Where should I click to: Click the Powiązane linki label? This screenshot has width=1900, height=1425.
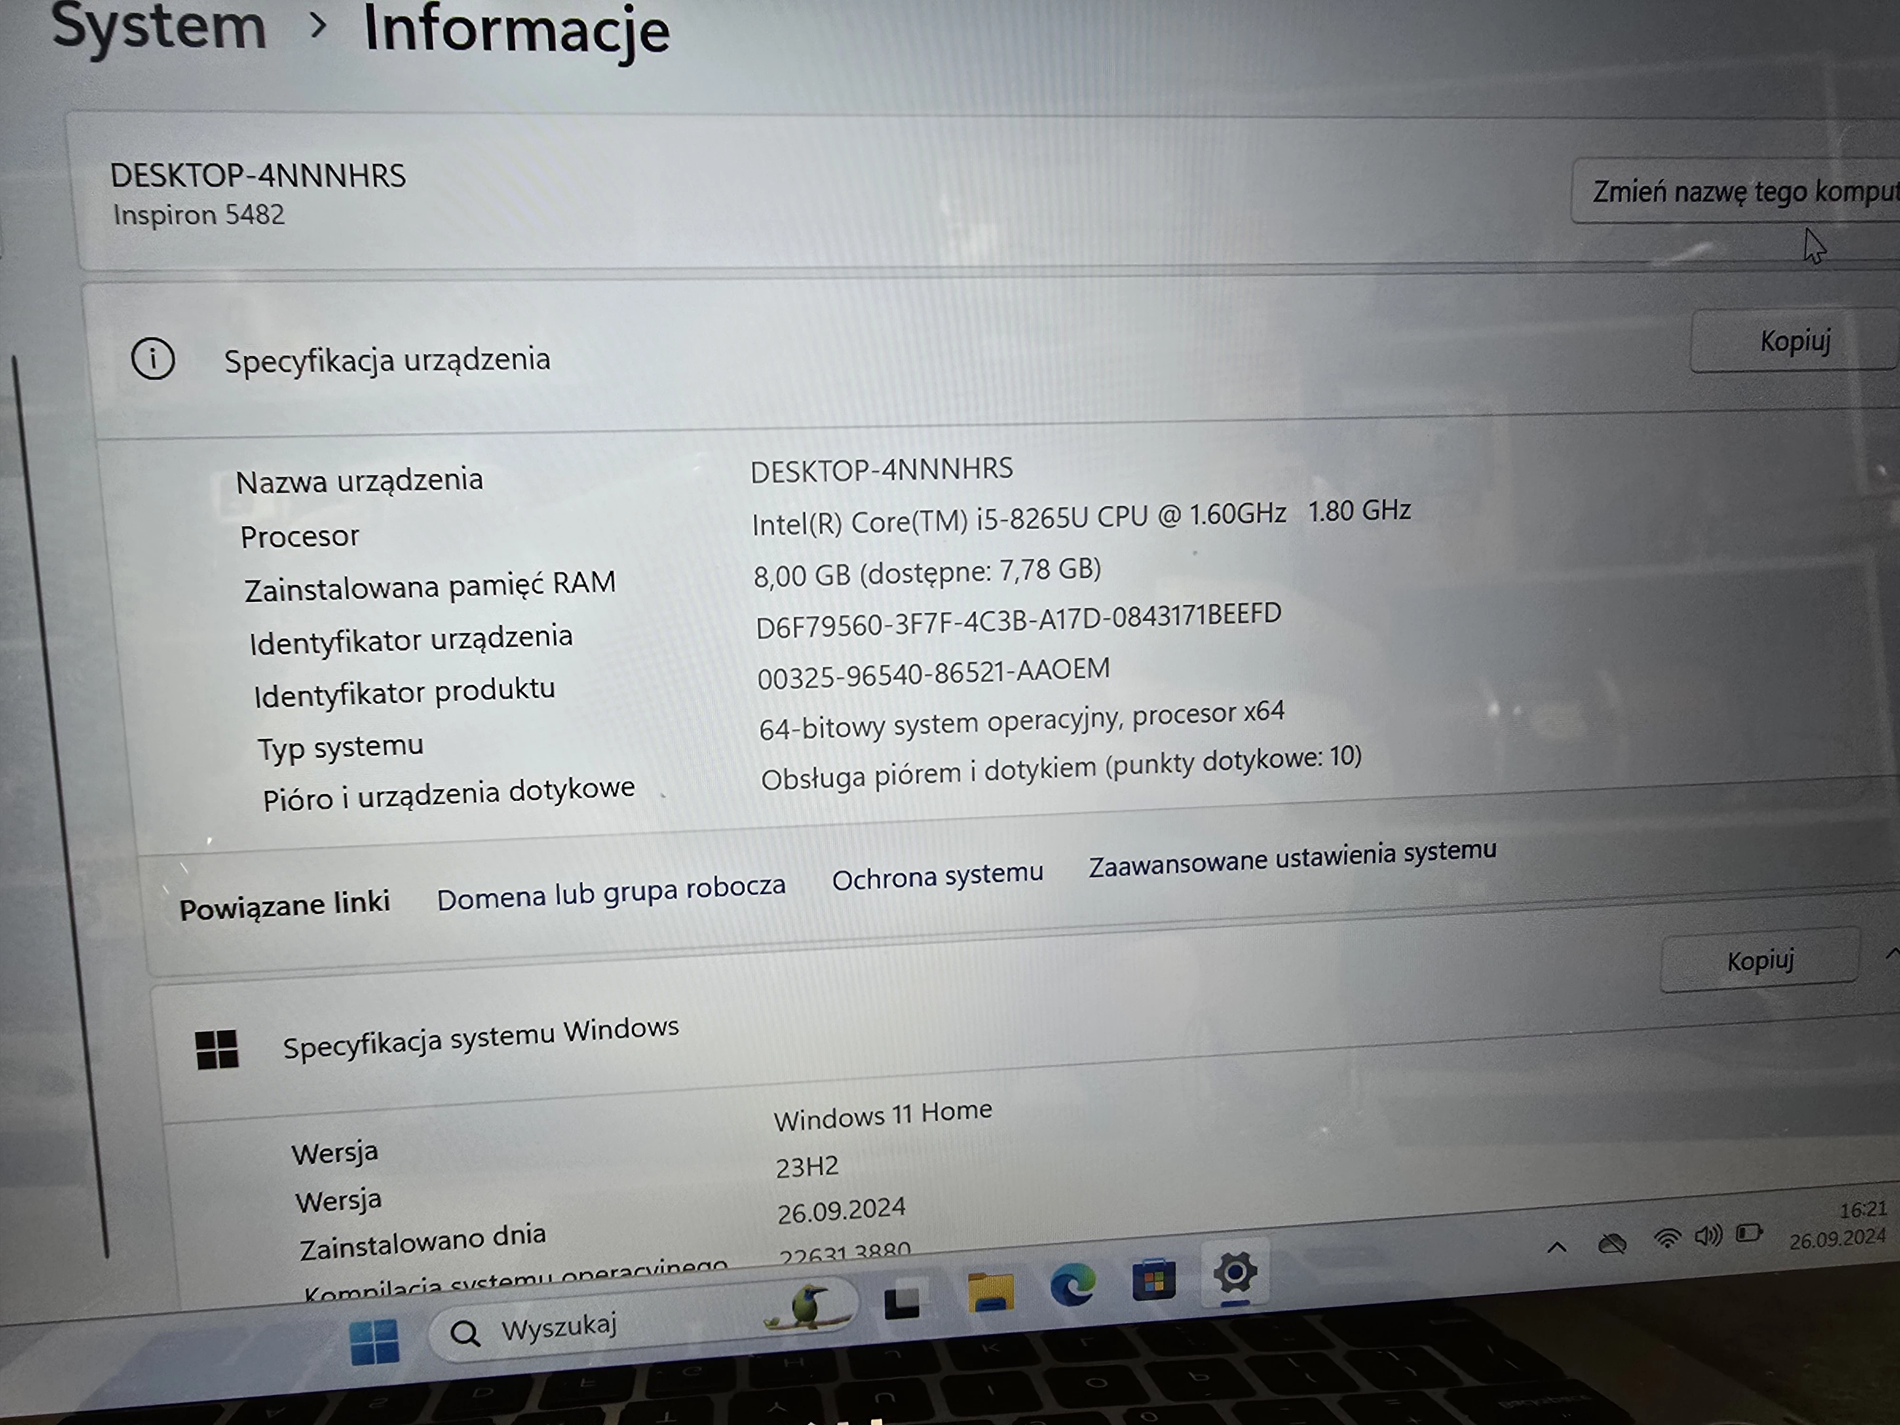click(x=285, y=904)
